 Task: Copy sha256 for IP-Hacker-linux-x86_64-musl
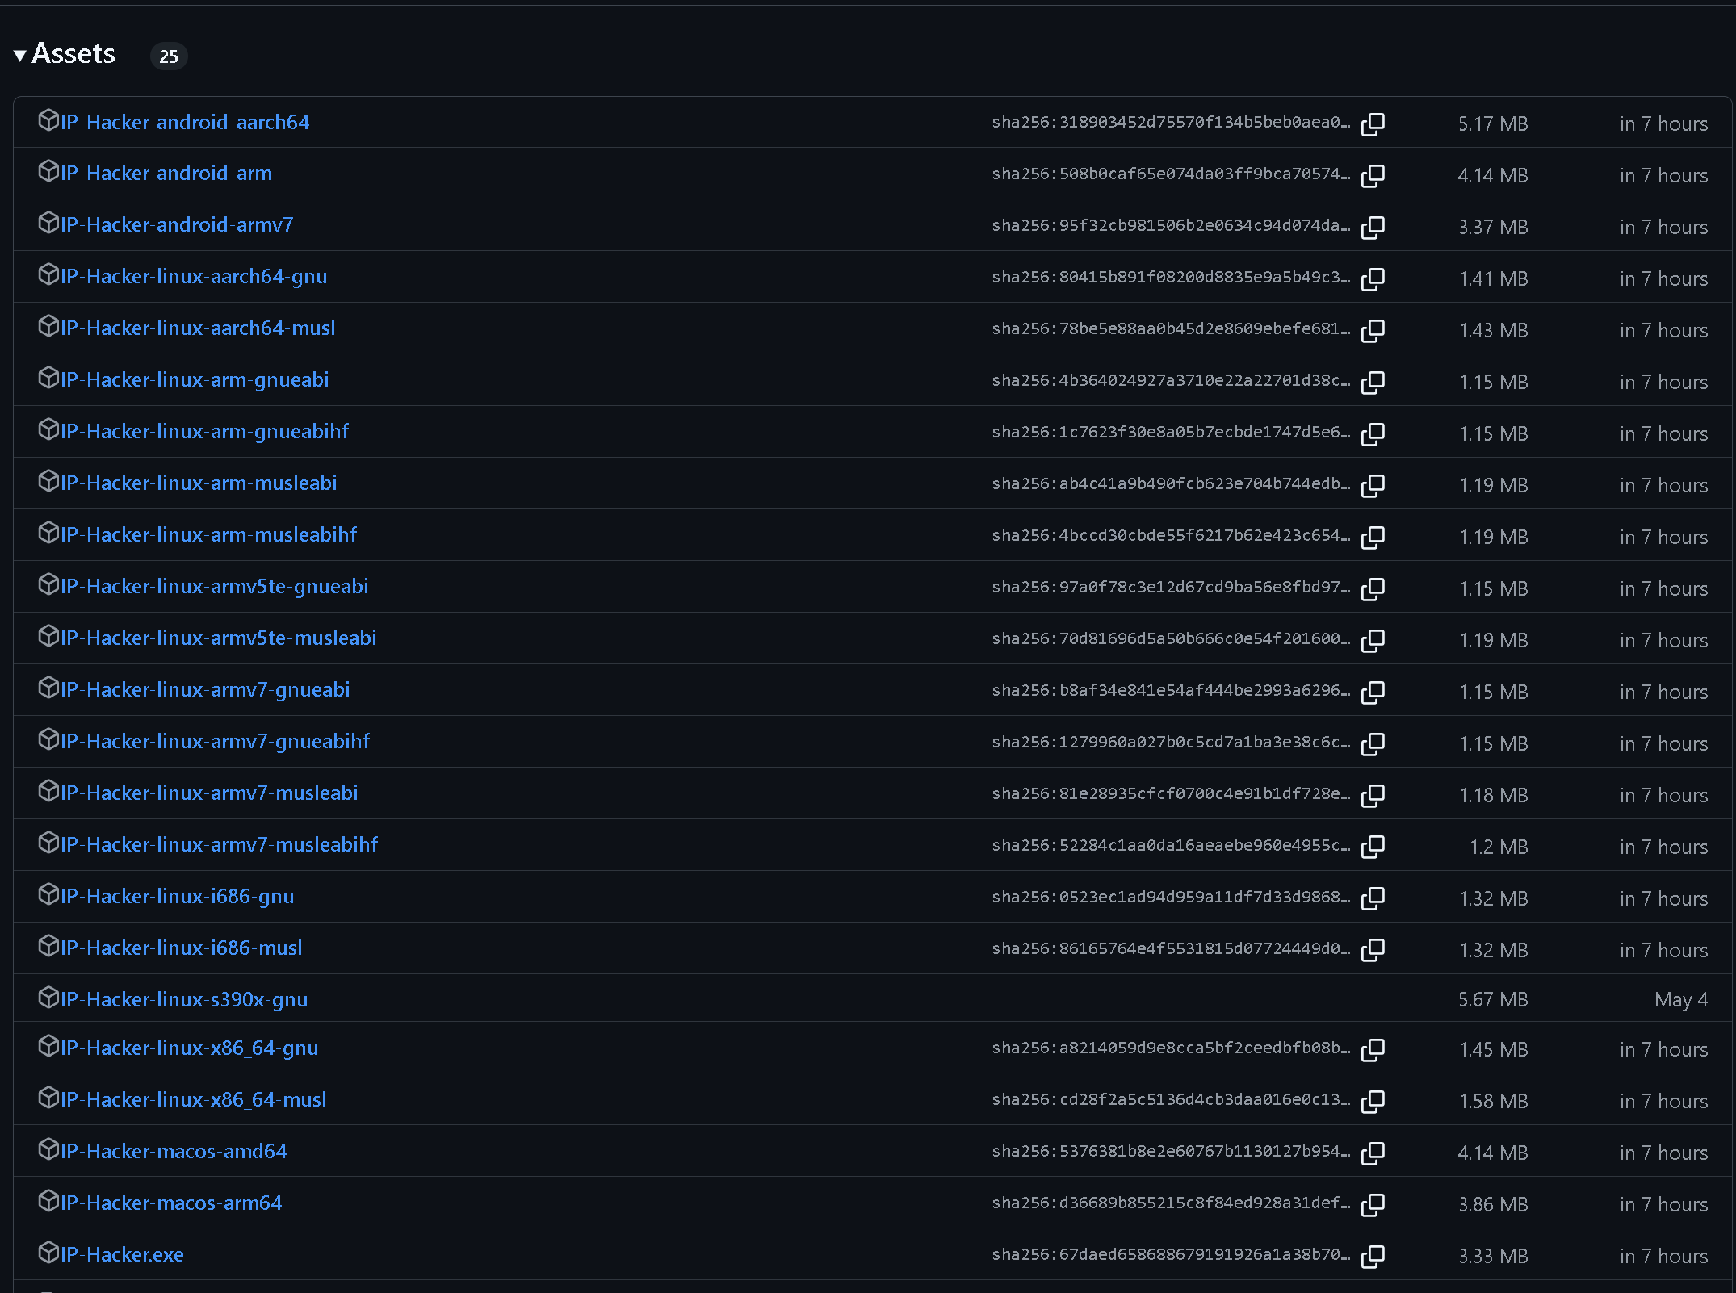pos(1373,1101)
